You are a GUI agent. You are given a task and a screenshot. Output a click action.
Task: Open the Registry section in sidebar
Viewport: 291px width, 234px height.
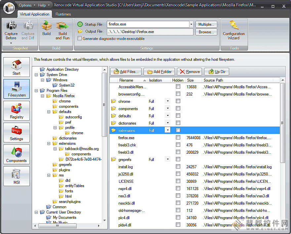[x=17, y=111]
